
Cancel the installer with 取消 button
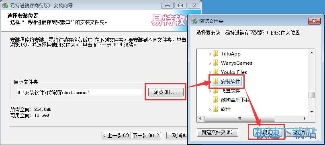(177, 135)
